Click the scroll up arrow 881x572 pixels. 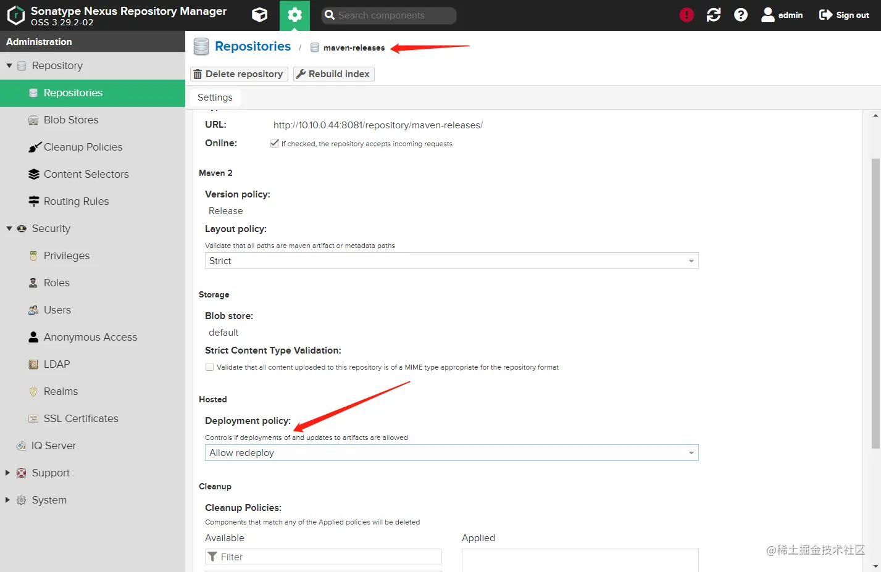[x=875, y=116]
